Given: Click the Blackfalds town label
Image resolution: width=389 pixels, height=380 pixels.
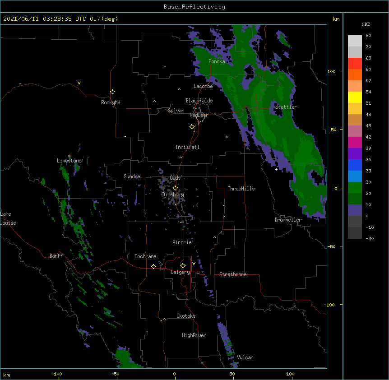Looking at the screenshot, I should 199,101.
